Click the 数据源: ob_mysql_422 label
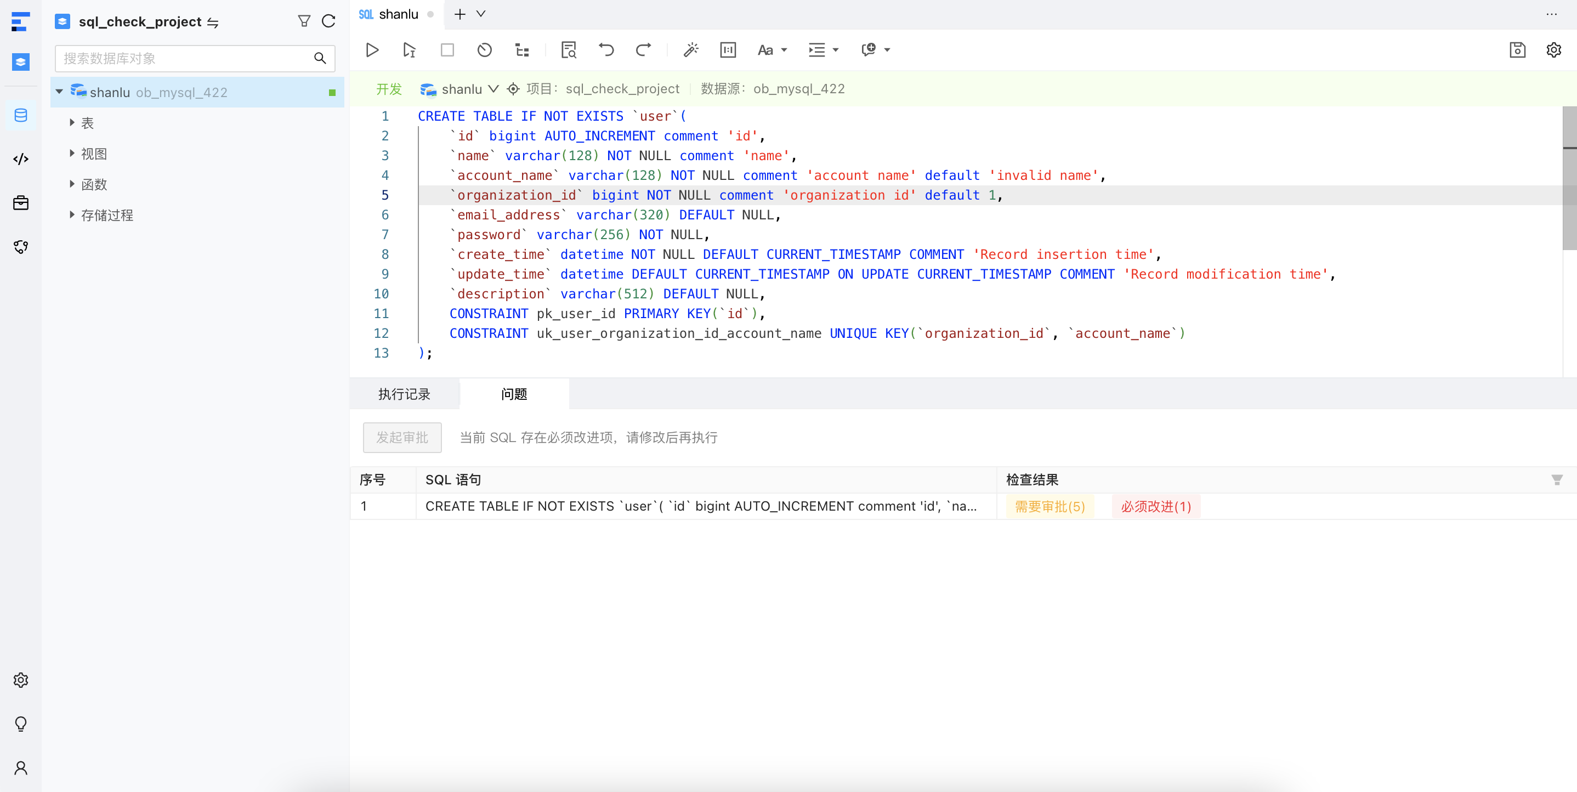Image resolution: width=1577 pixels, height=792 pixels. tap(773, 89)
